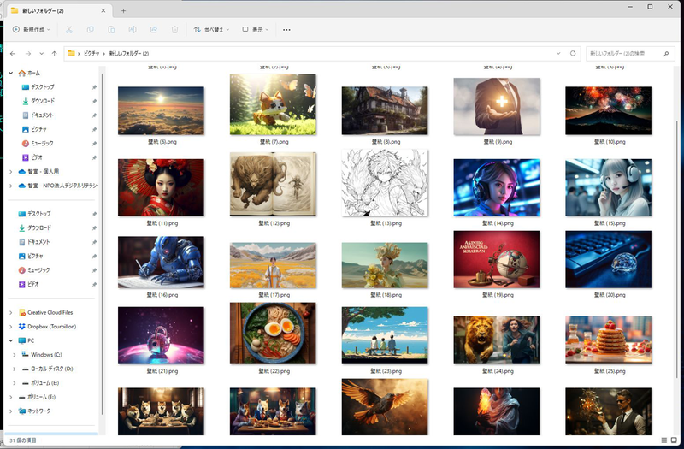Click the delete (trash) icon in toolbar
Screen dimensions: 684x449
[x=174, y=29]
